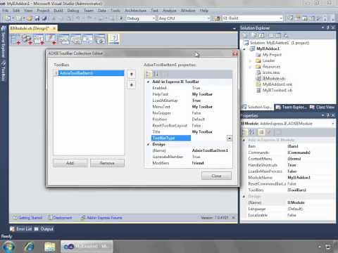Click the Save All icon in the main toolbar

pyautogui.click(x=44, y=18)
